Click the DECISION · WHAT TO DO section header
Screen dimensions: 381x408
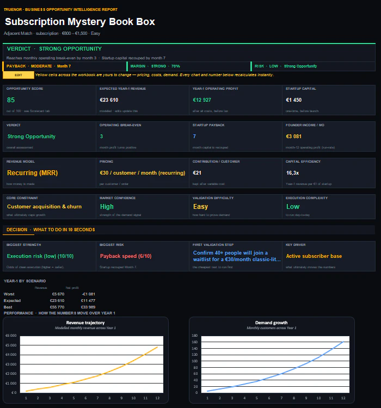coord(51,230)
